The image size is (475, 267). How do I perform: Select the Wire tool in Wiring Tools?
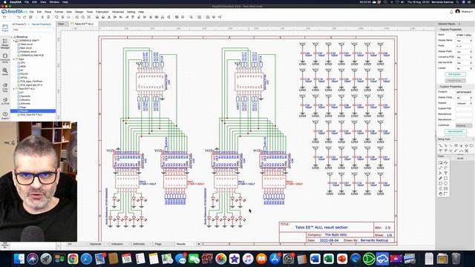click(x=440, y=145)
